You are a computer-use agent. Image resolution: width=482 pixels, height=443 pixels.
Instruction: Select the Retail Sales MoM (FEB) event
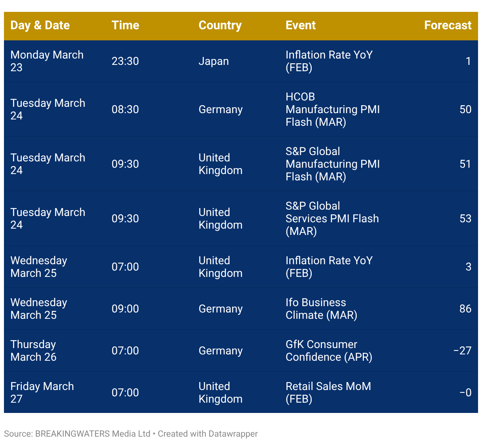pyautogui.click(x=328, y=392)
